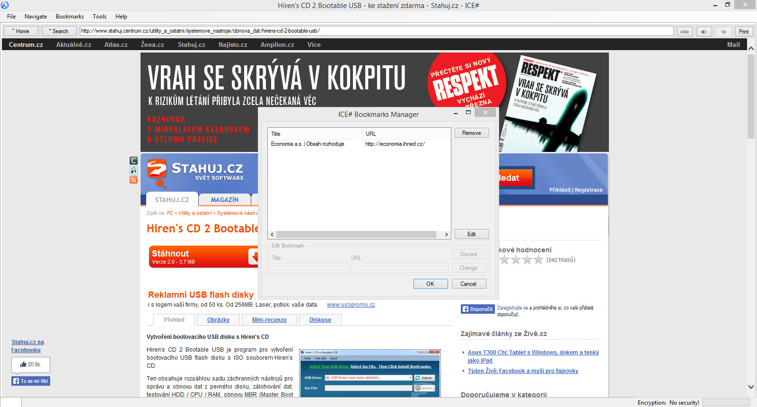
Task: Click the URL column header in bookmark list
Action: click(406, 134)
